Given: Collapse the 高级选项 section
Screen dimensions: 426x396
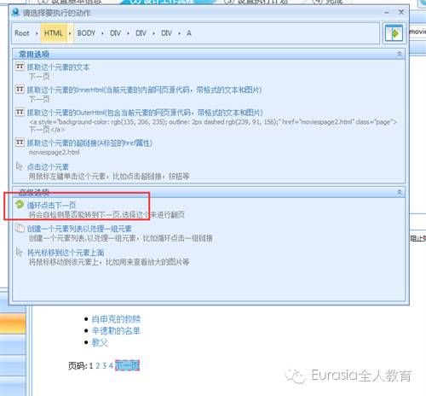Looking at the screenshot, I should tap(399, 192).
